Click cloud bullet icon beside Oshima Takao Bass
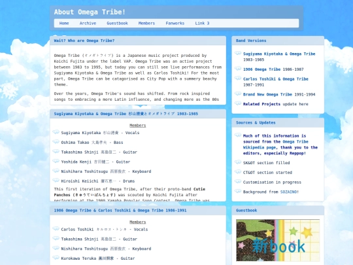The width and height of the screenshot is (353, 265). pyautogui.click(x=56, y=142)
